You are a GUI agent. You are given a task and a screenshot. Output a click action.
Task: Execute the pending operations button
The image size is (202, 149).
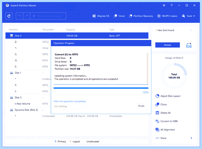[48, 16]
